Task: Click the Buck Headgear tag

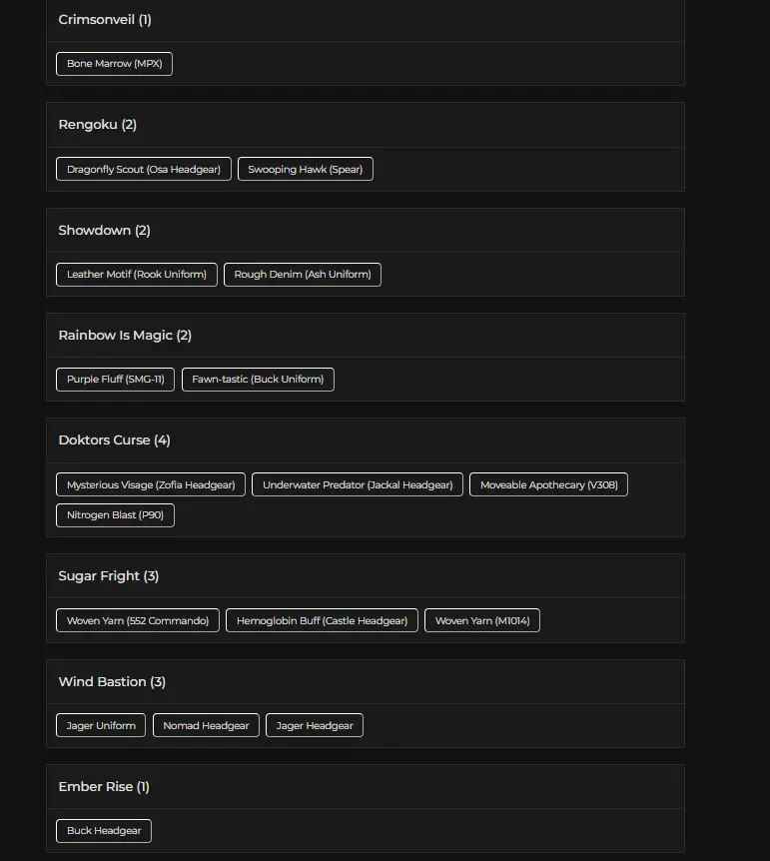Action: point(104,831)
